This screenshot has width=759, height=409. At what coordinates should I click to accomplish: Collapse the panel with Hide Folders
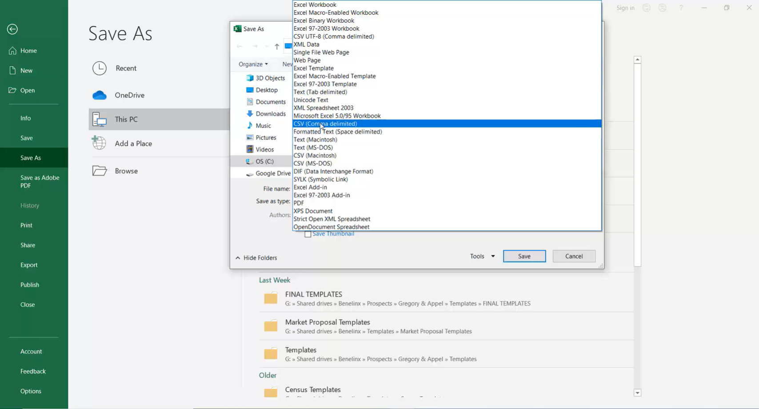coord(256,258)
